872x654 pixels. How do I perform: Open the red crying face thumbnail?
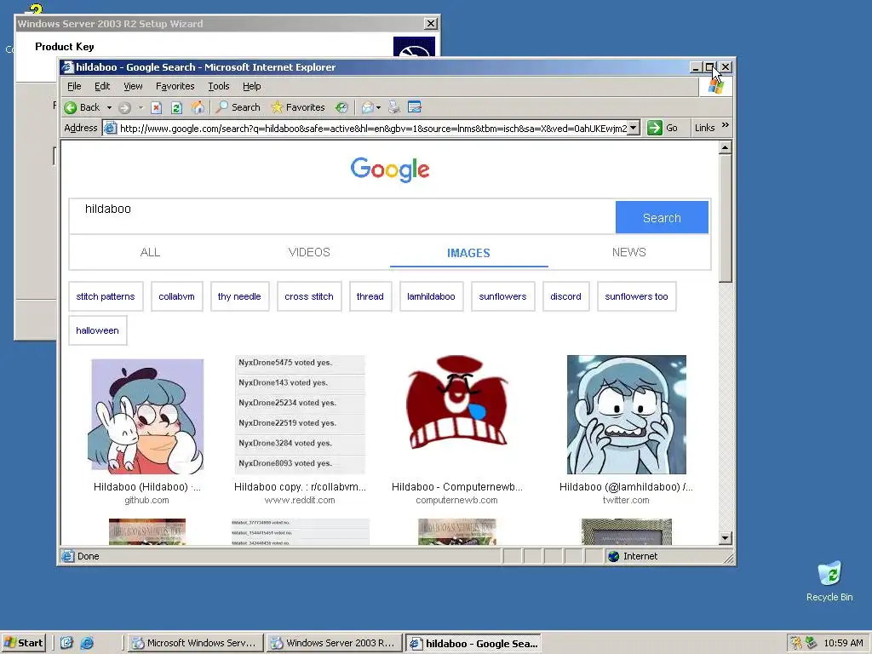[x=457, y=403]
